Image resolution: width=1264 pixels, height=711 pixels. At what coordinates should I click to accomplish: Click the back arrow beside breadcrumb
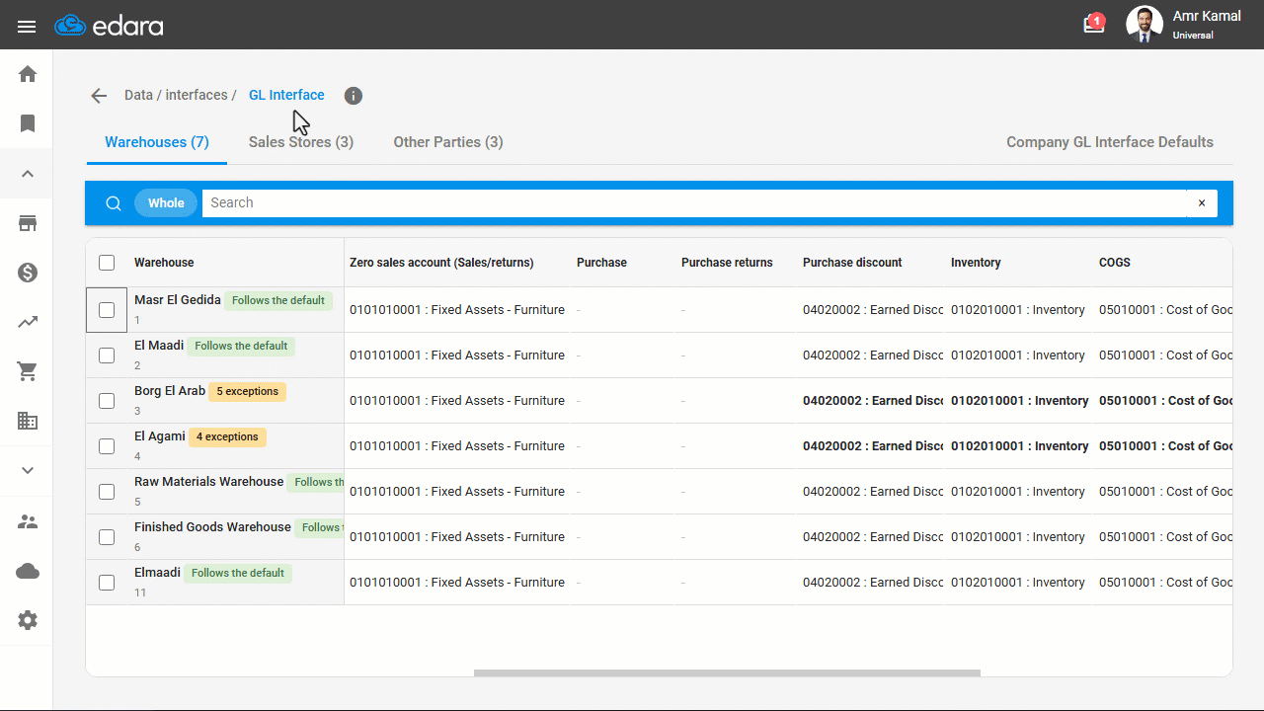tap(99, 96)
